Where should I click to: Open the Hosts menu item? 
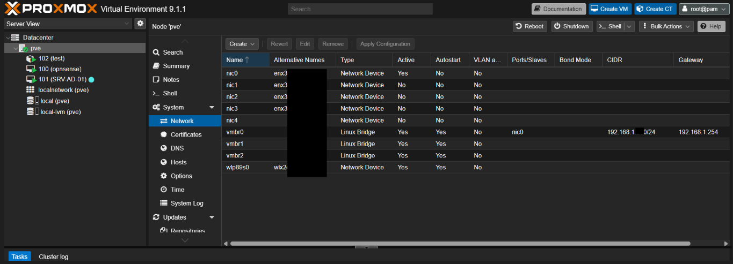click(184, 162)
